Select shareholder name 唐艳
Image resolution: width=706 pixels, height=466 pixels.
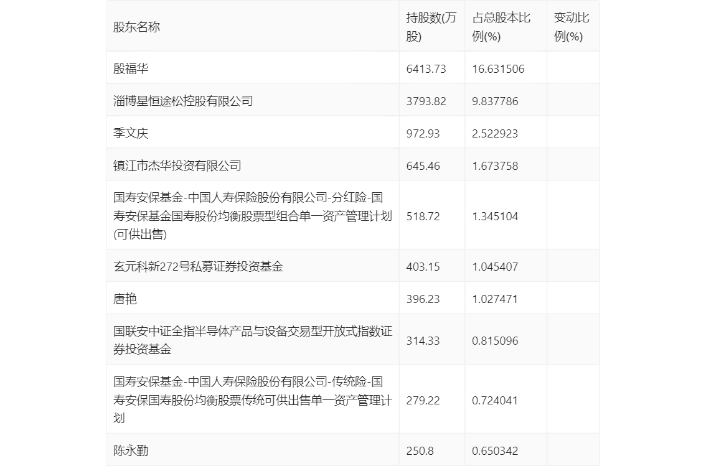(125, 299)
